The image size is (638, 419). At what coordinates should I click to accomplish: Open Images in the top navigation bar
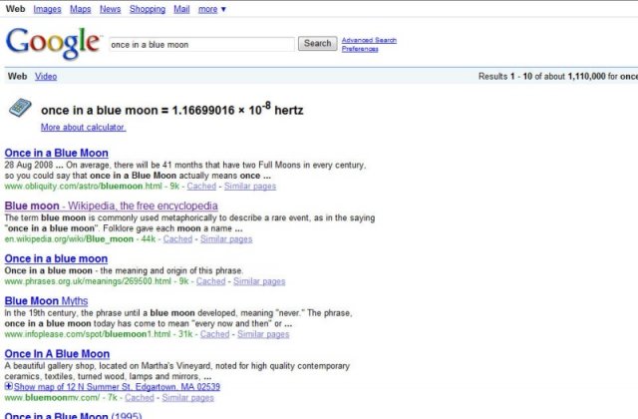coord(47,9)
